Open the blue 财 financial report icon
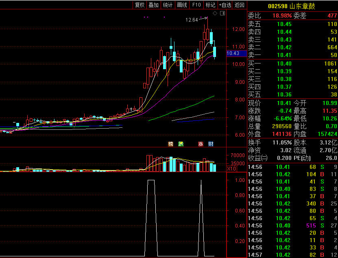 [x=211, y=144]
